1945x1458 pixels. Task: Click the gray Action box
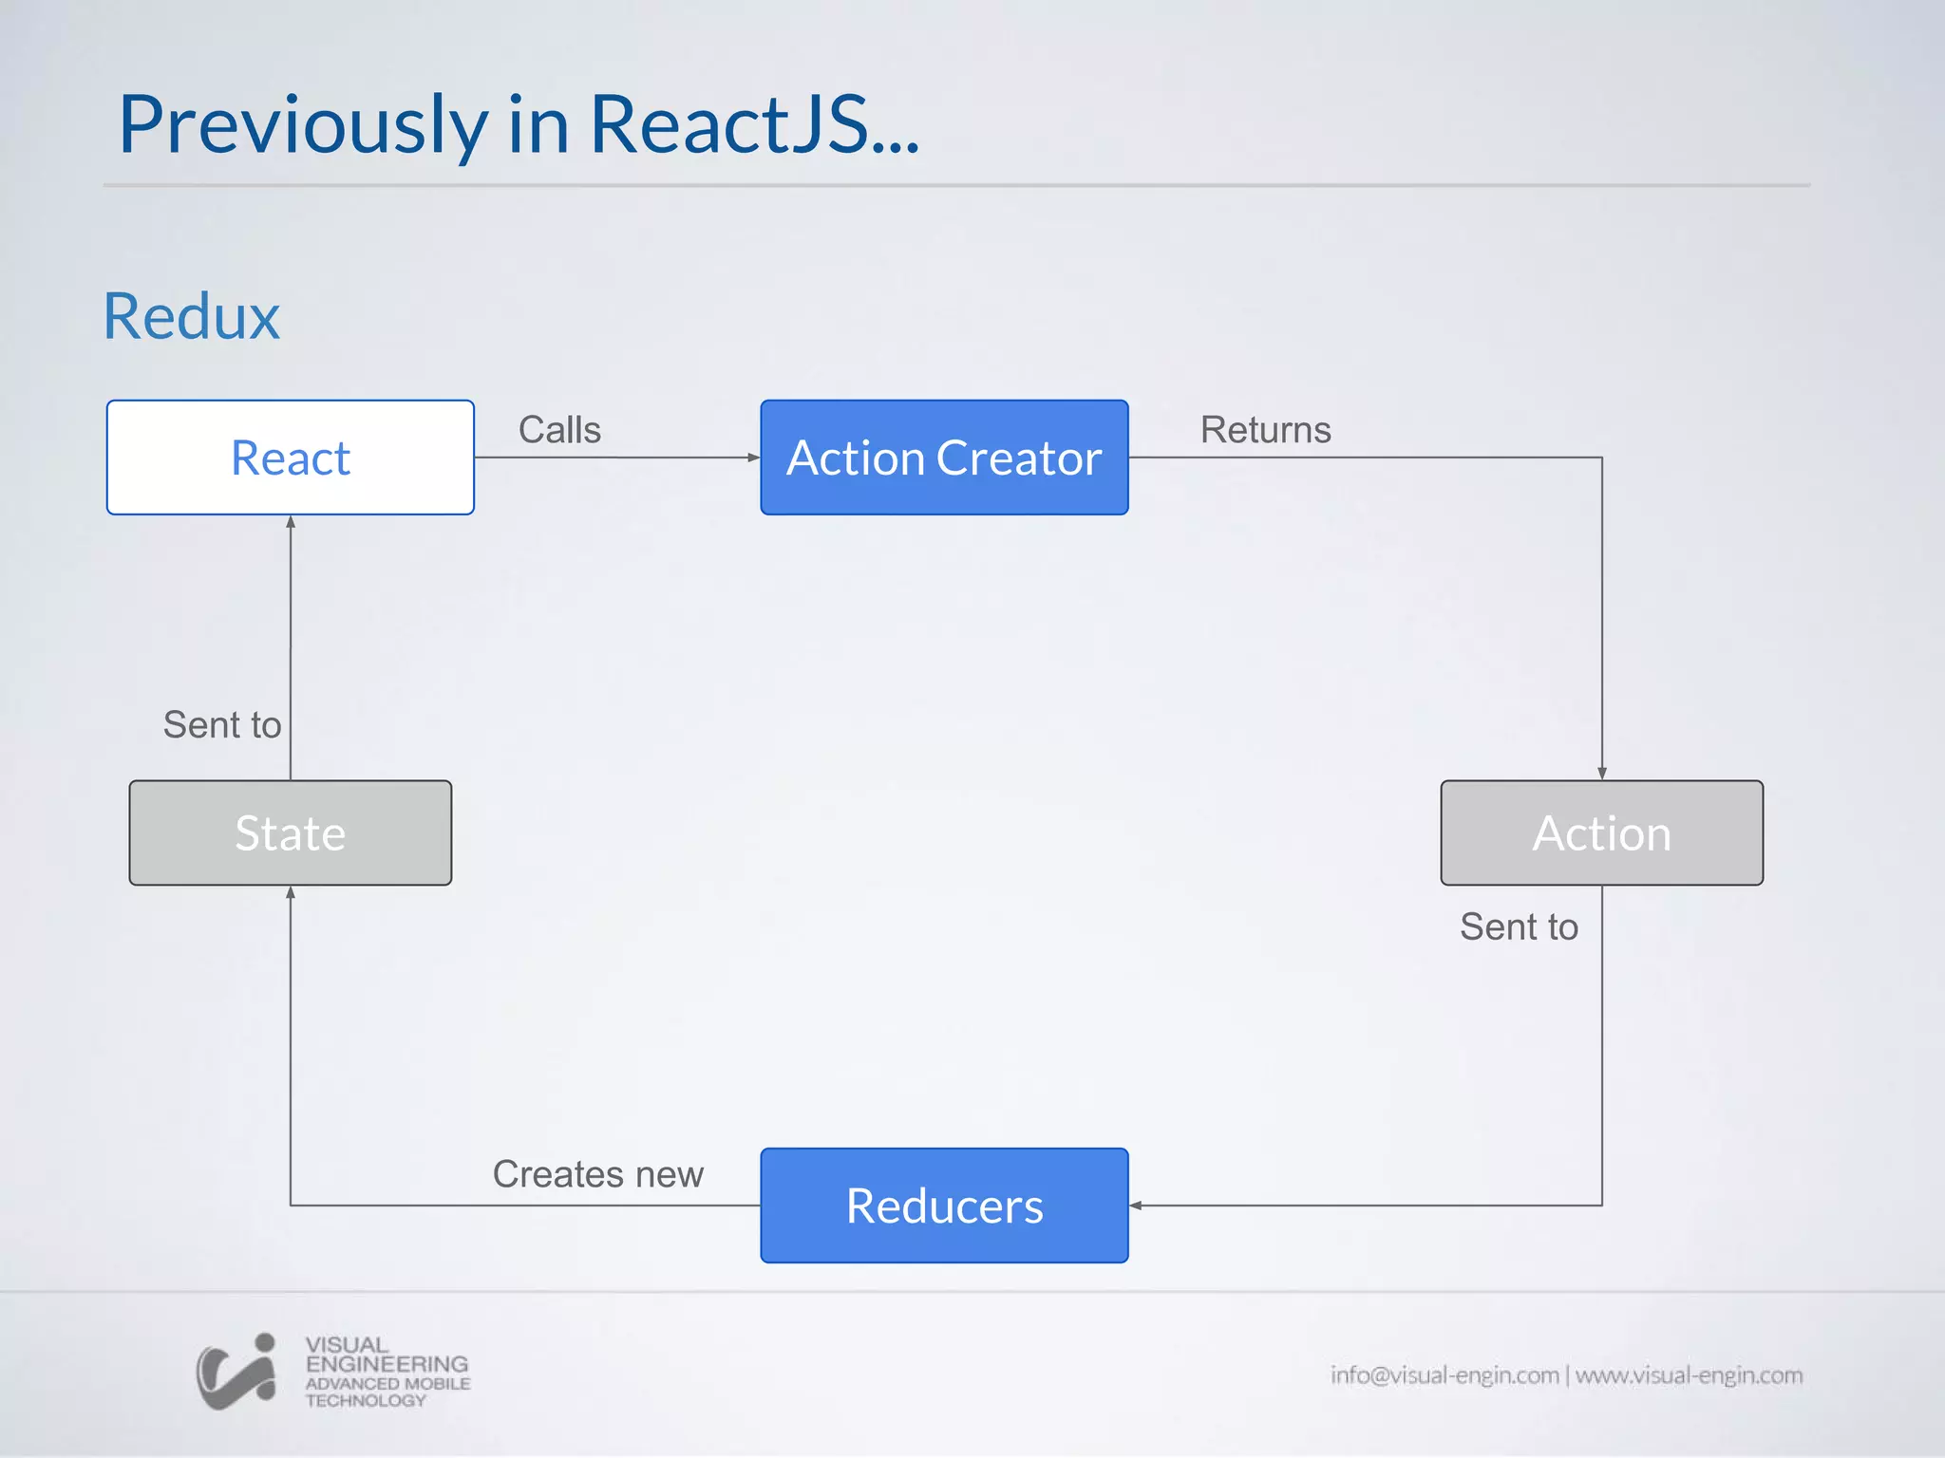[x=1601, y=833]
